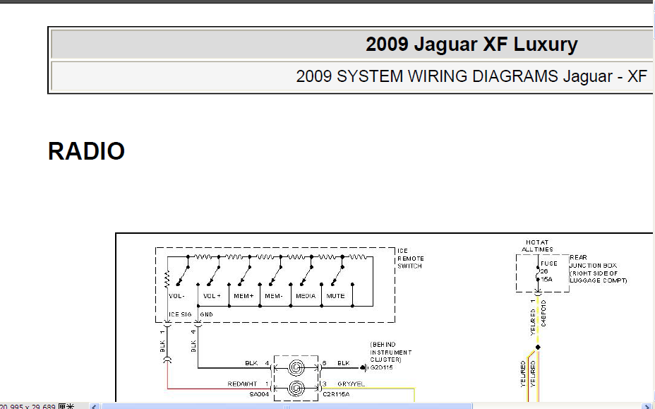Click the lower clockspring coil symbol

(296, 389)
